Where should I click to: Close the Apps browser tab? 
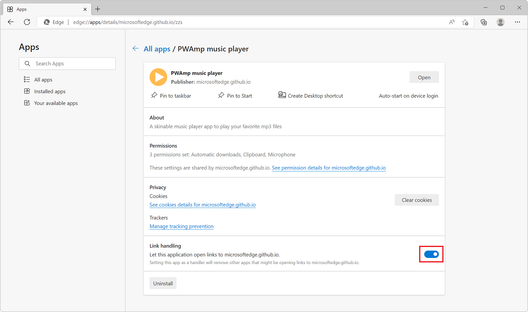pyautogui.click(x=85, y=9)
